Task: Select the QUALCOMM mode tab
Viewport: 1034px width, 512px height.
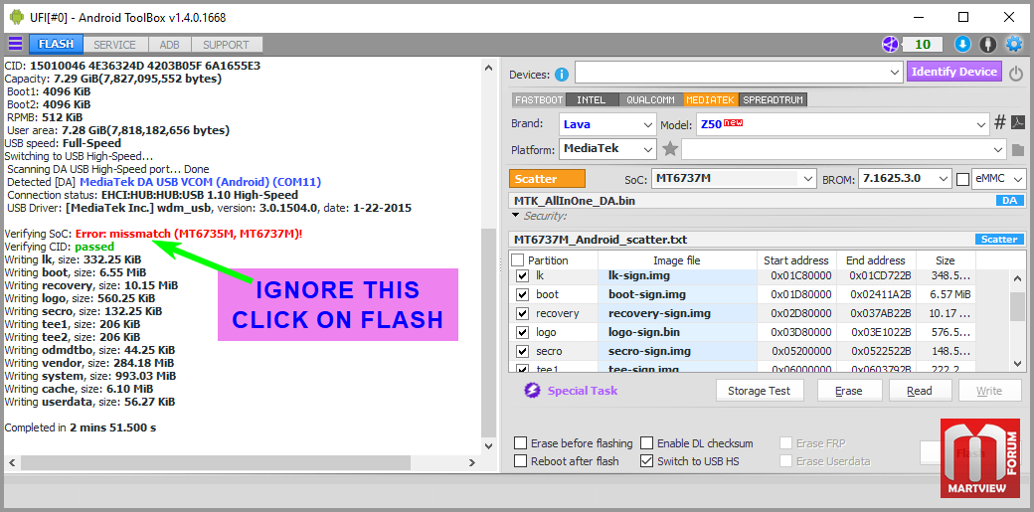Action: 650,100
